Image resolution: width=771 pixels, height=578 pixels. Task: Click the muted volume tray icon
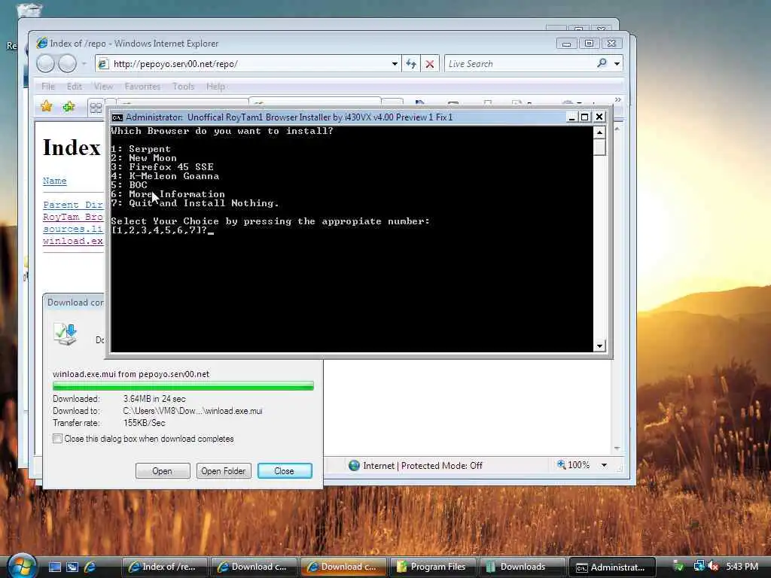[712, 567]
